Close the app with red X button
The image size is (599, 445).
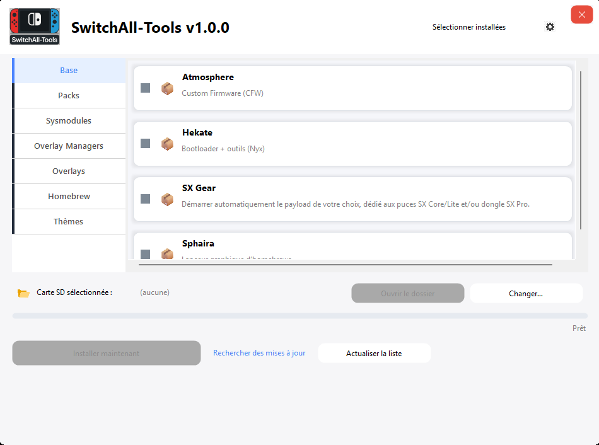pos(581,14)
